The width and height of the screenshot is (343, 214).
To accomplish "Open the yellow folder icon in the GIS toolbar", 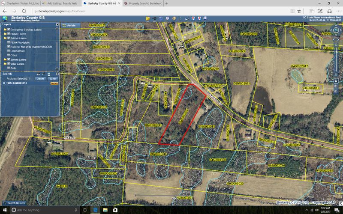I will click(x=148, y=18).
